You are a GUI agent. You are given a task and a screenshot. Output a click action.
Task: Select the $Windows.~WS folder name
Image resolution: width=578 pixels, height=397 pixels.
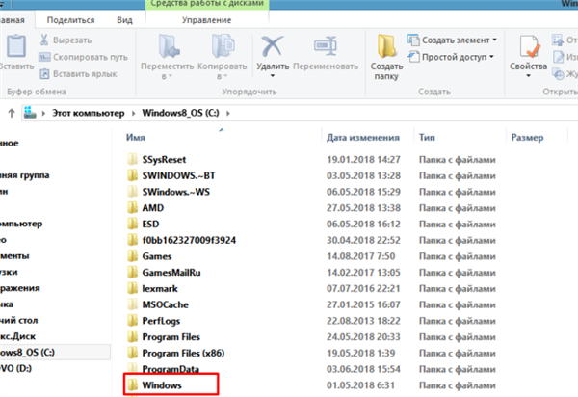pos(176,192)
